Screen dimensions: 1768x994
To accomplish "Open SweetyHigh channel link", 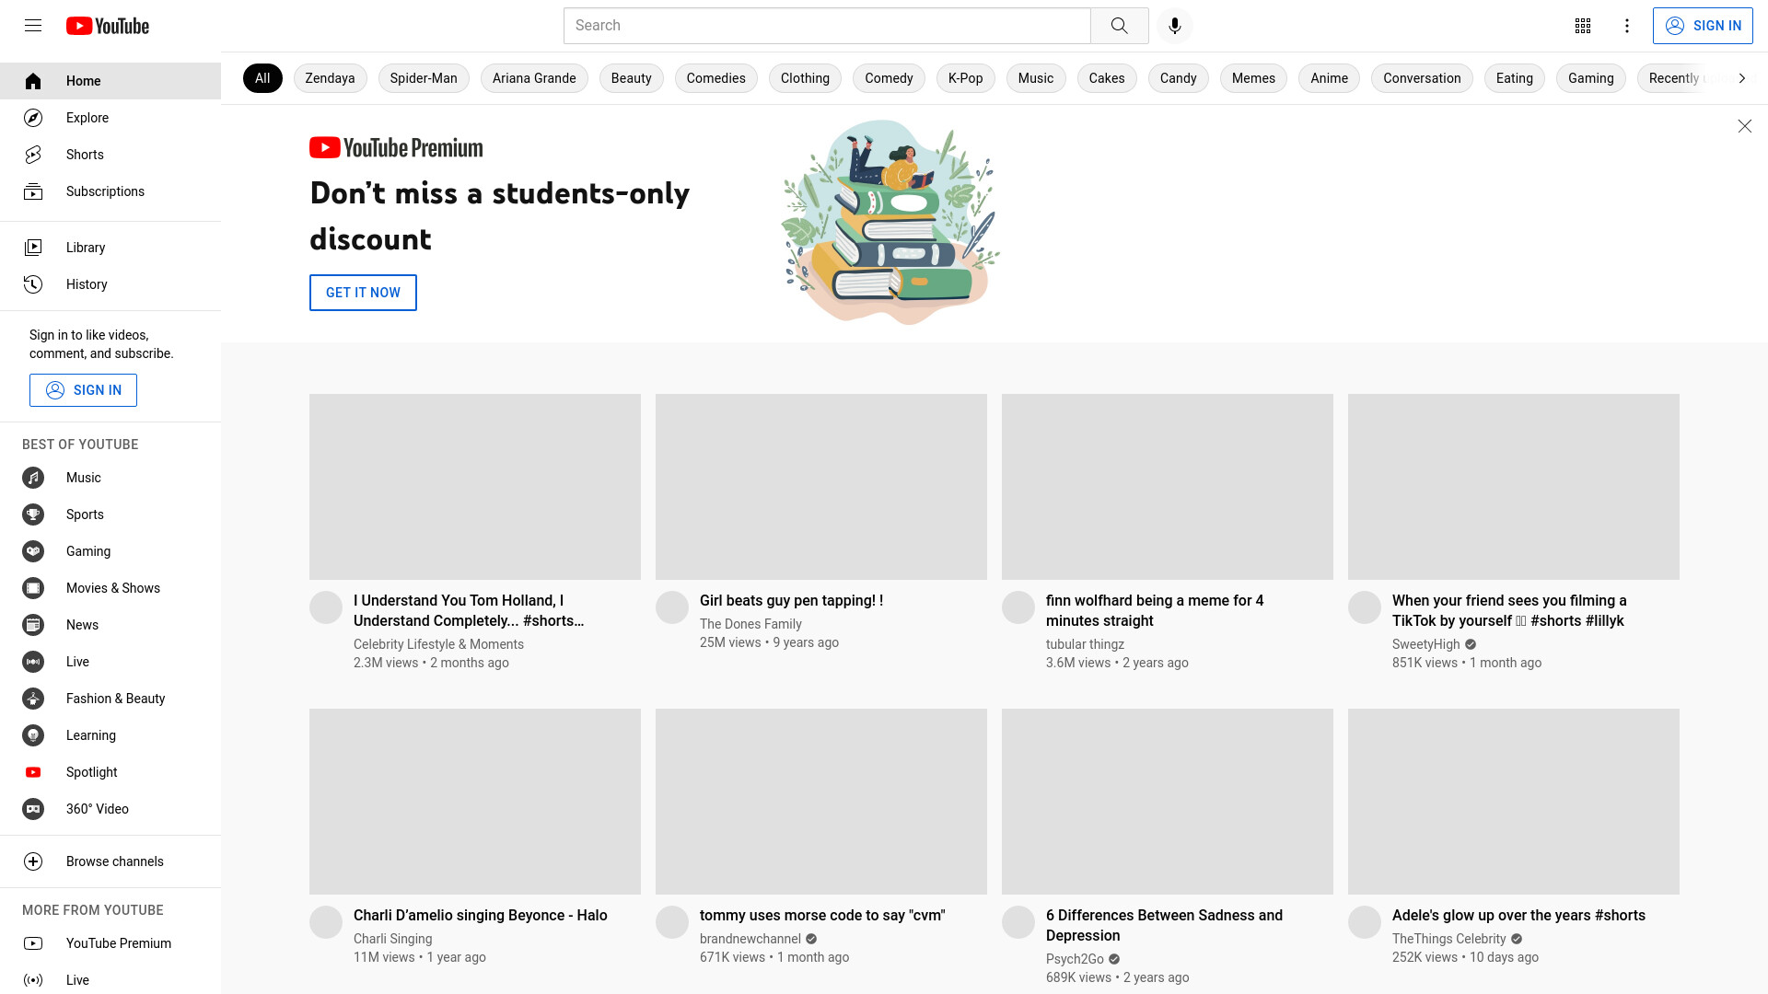I will (1426, 644).
